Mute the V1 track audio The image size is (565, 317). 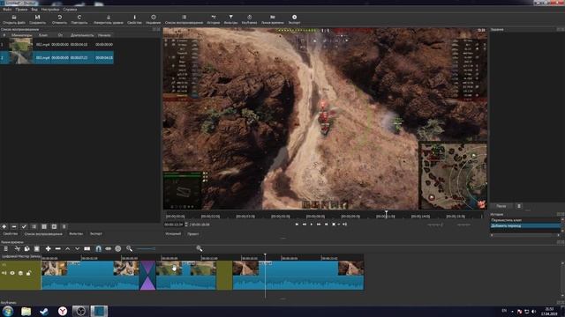[4, 273]
